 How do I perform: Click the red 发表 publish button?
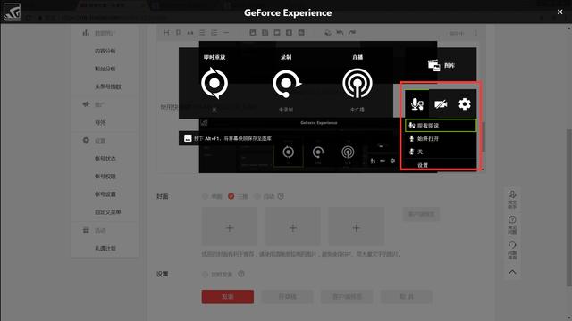click(x=228, y=297)
